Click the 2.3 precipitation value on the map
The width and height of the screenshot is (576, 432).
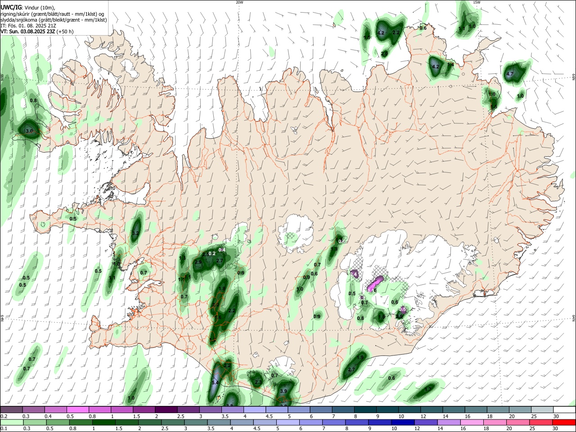pyautogui.click(x=258, y=382)
